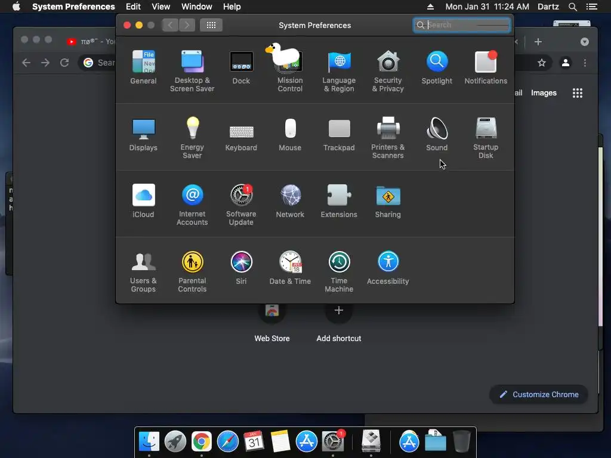Screen dimensions: 611x458
Task: Click the System Preferences search field
Action: [x=462, y=25]
